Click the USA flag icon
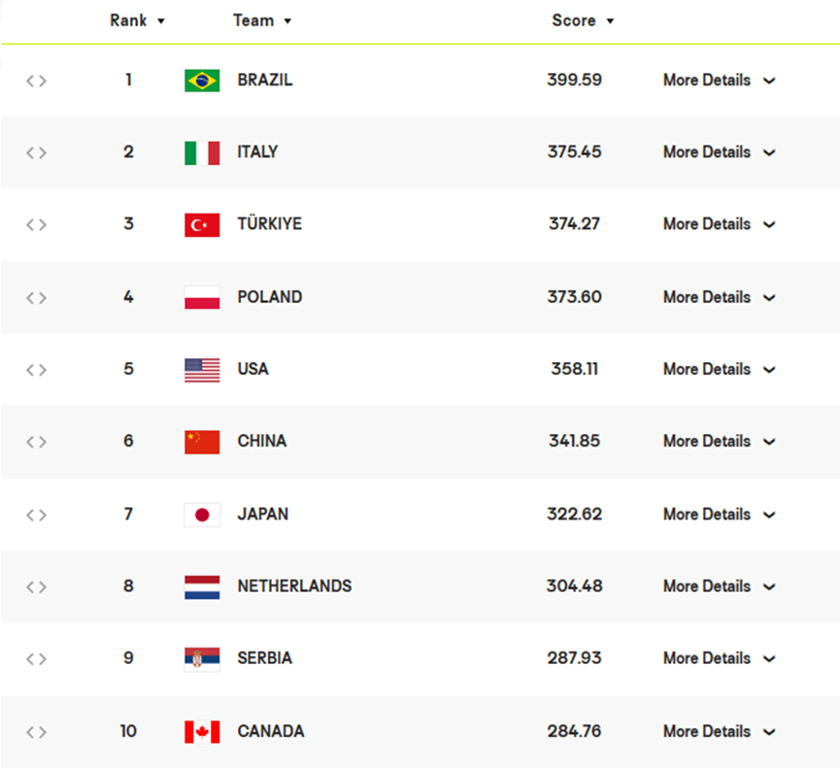The image size is (840, 768). coord(202,370)
